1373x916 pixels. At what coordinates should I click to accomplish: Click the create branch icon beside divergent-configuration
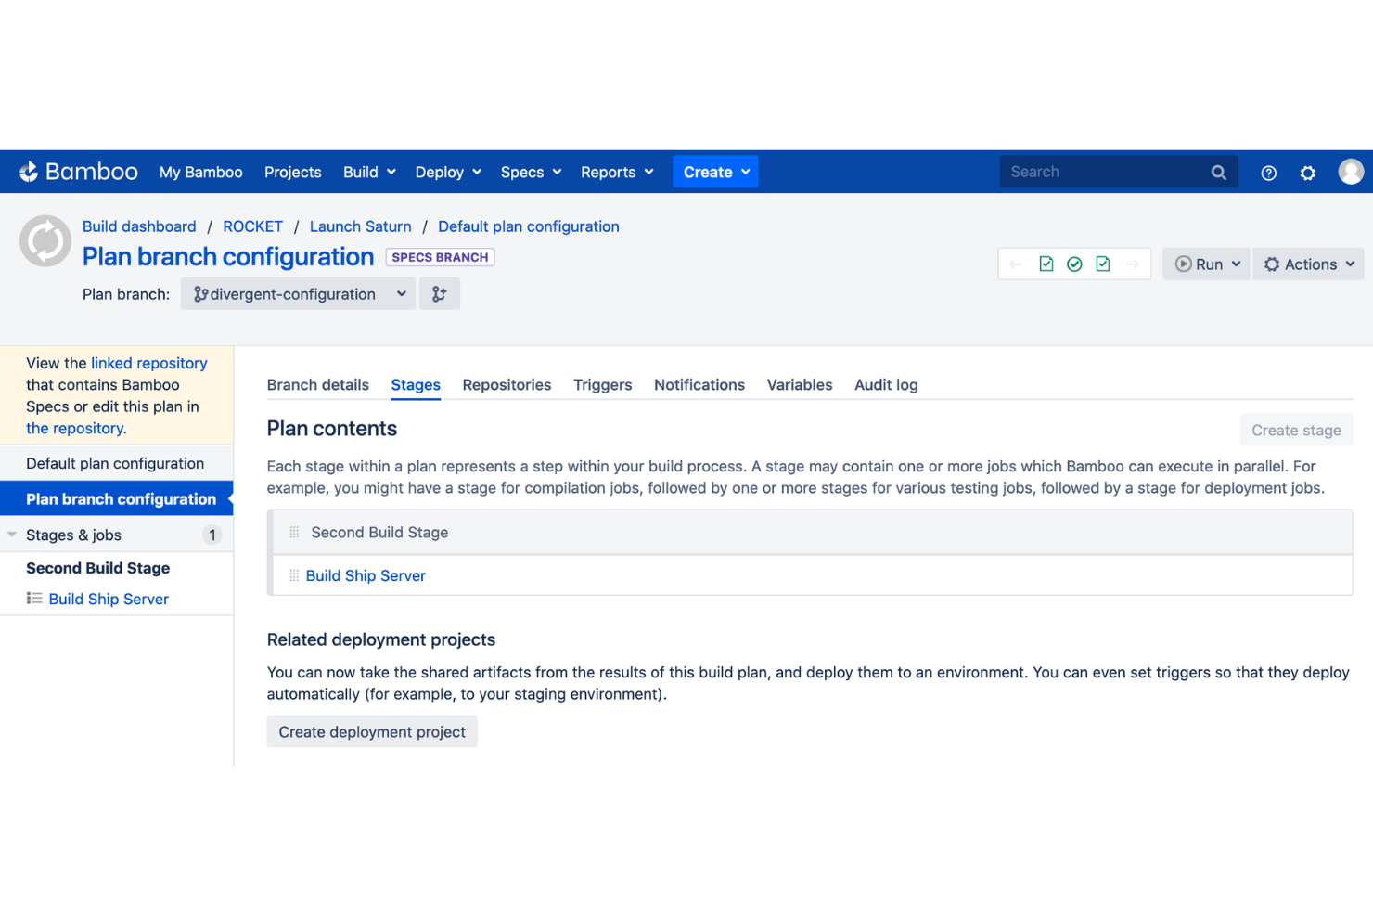point(439,292)
